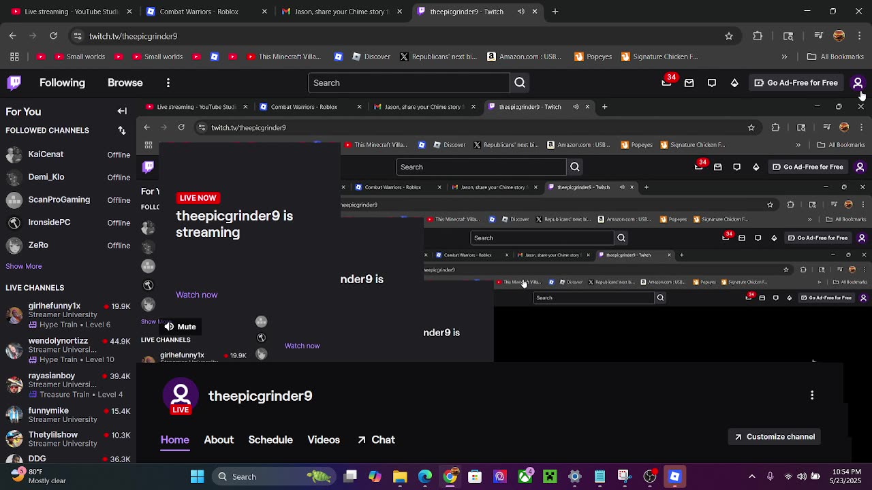Open Chrome extensions puzzle icon
The image size is (872, 490).
coord(758,36)
